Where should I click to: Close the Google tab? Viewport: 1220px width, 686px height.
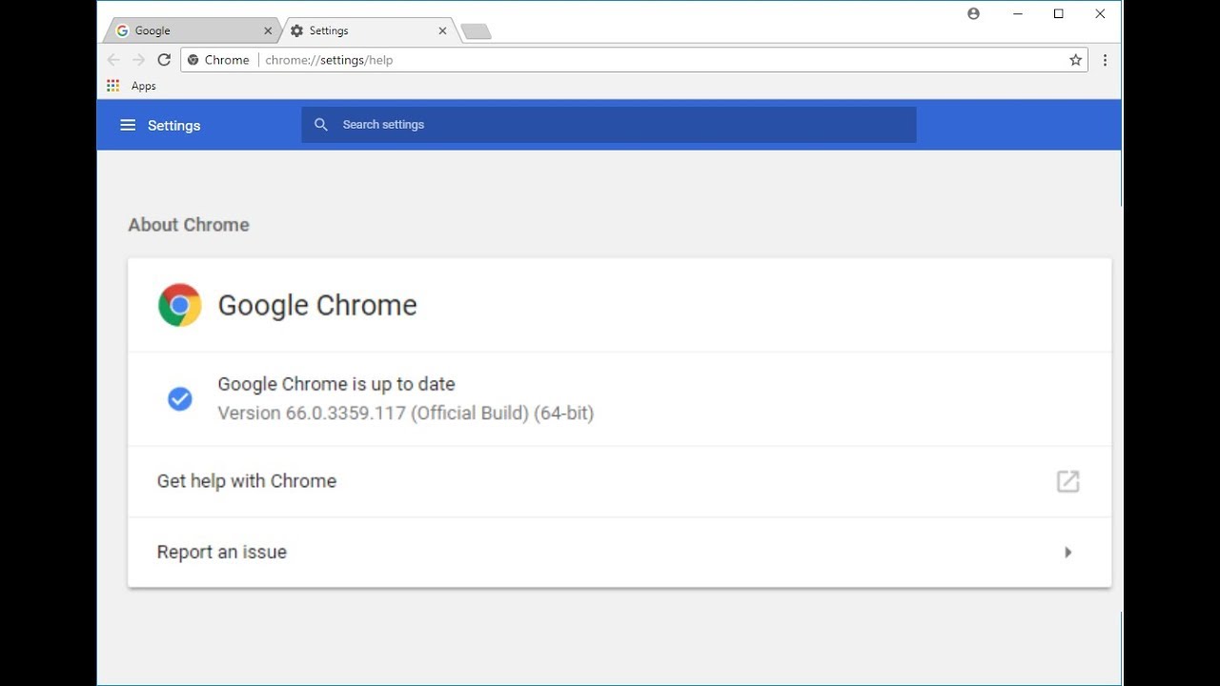pyautogui.click(x=268, y=30)
